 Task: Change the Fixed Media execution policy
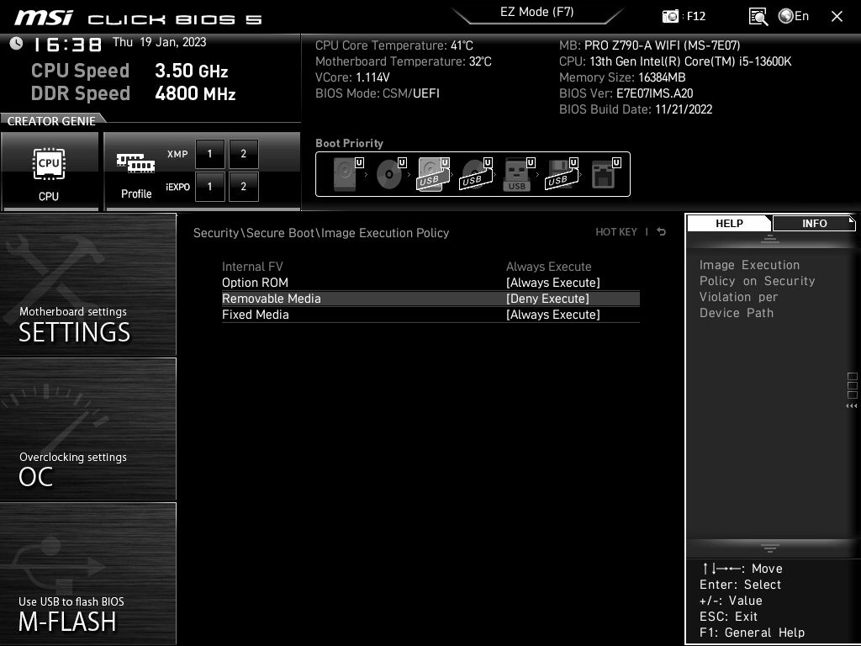pyautogui.click(x=548, y=314)
